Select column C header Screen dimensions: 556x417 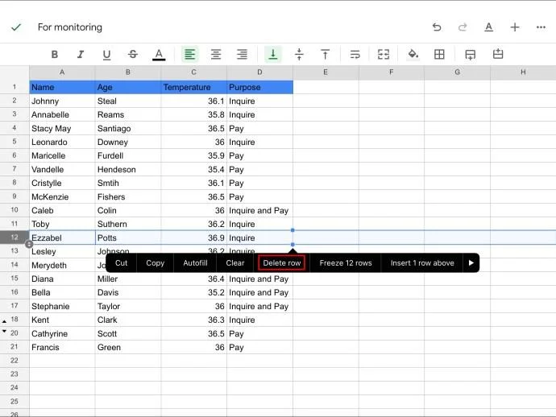click(194, 72)
